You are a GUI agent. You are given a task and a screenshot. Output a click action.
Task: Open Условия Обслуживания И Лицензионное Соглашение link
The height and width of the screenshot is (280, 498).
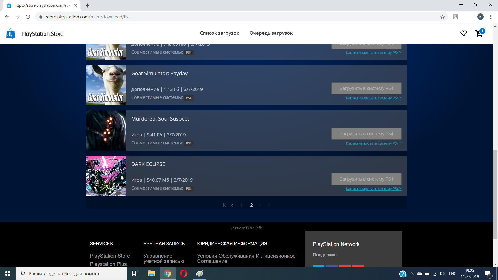(246, 258)
